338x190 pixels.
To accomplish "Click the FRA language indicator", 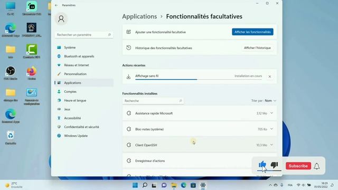I will [x=290, y=185].
